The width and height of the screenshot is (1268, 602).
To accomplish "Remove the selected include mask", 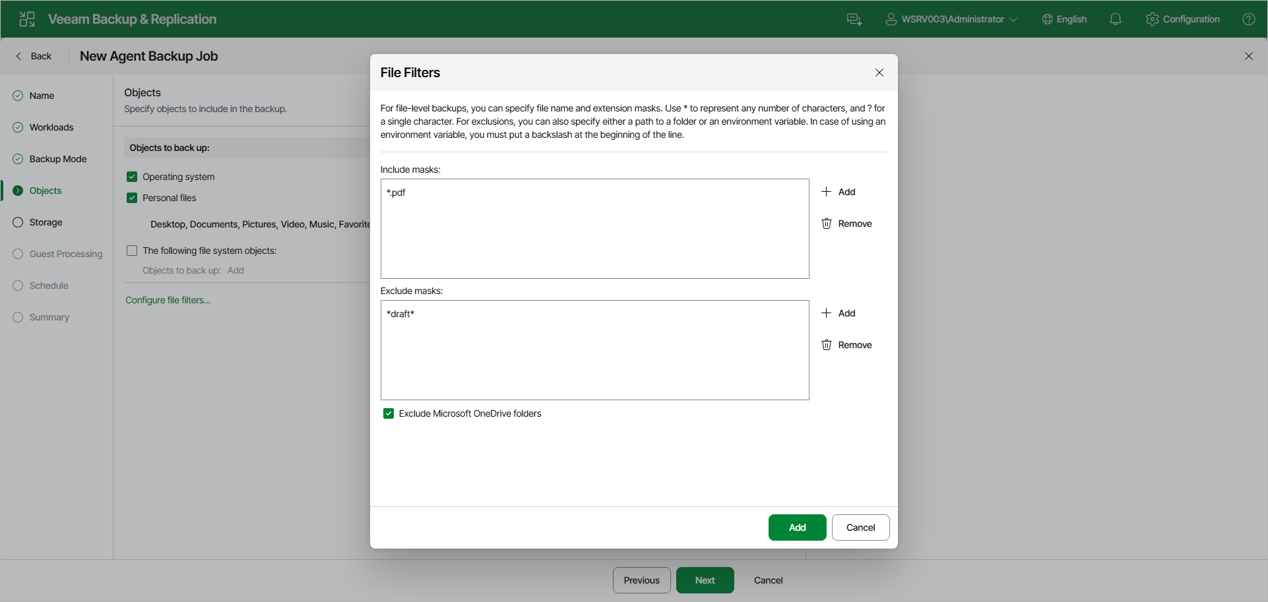I will coord(846,224).
